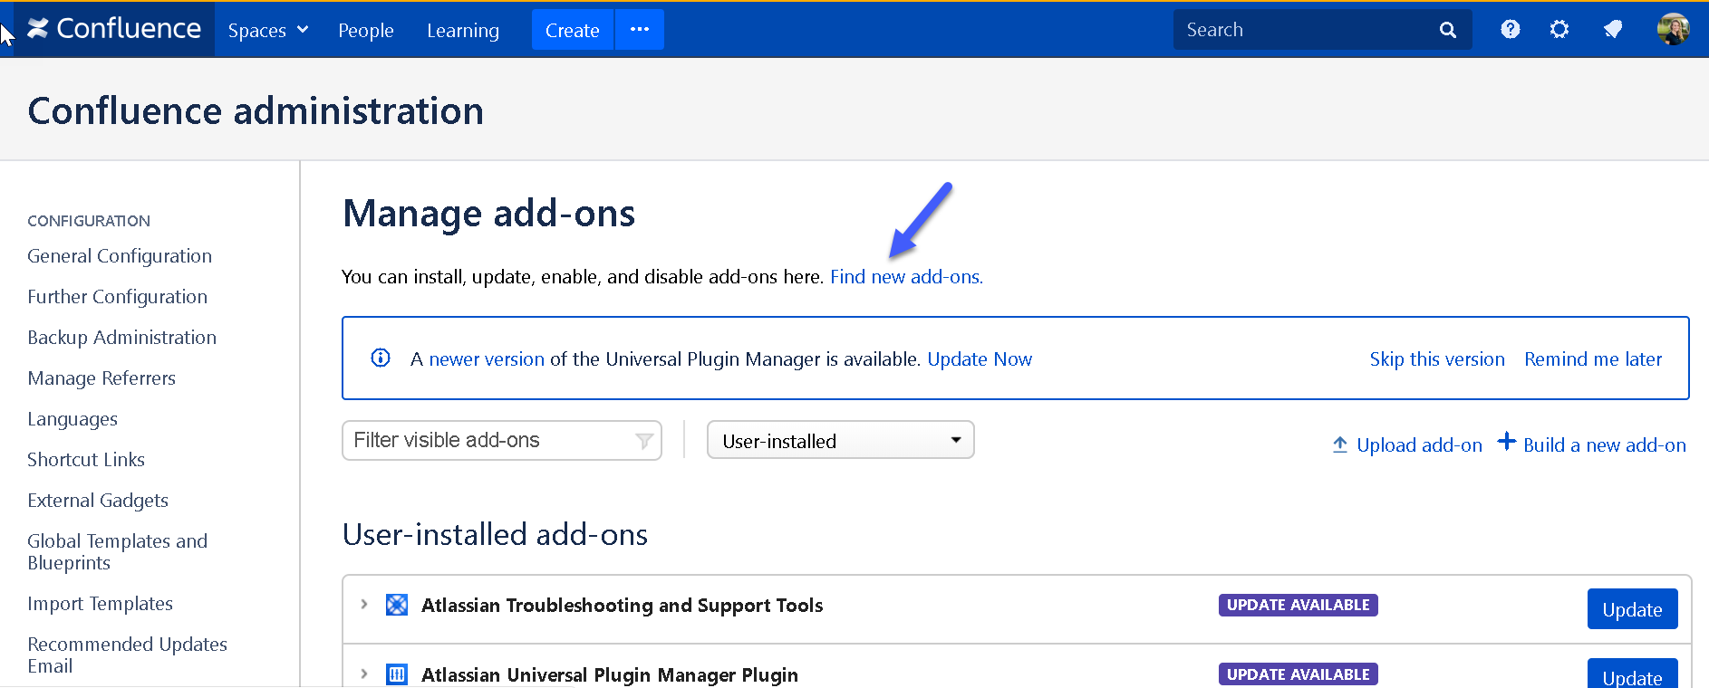The height and width of the screenshot is (688, 1709).
Task: Open the notifications icon in header
Action: click(1612, 30)
